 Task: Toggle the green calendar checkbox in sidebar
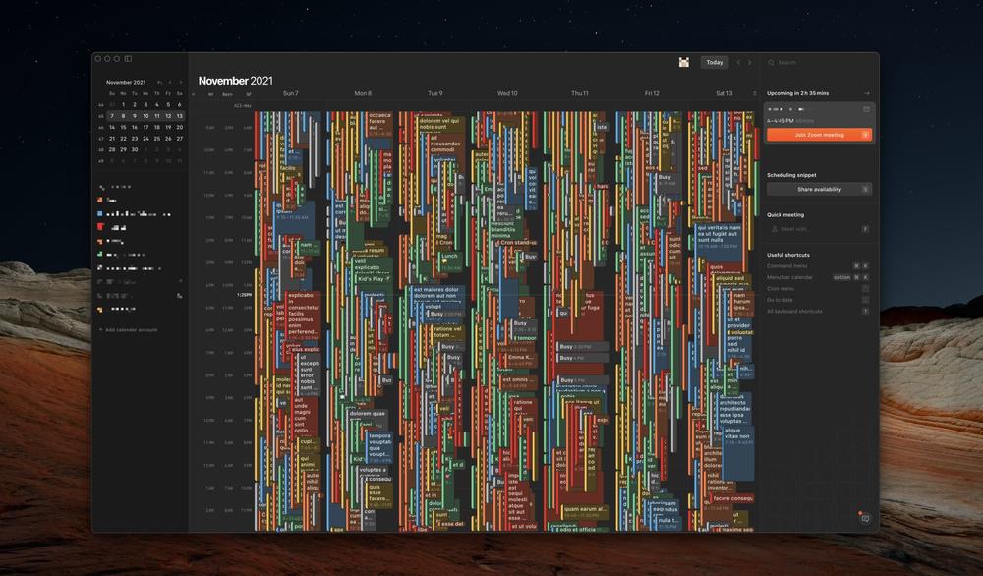99,255
